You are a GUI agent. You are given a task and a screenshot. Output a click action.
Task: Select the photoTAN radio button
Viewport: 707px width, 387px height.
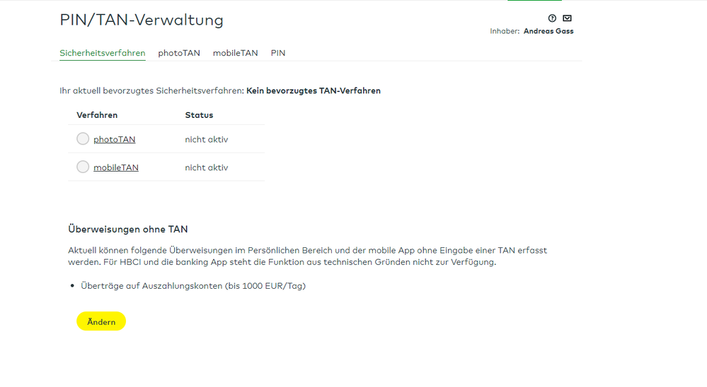point(83,139)
